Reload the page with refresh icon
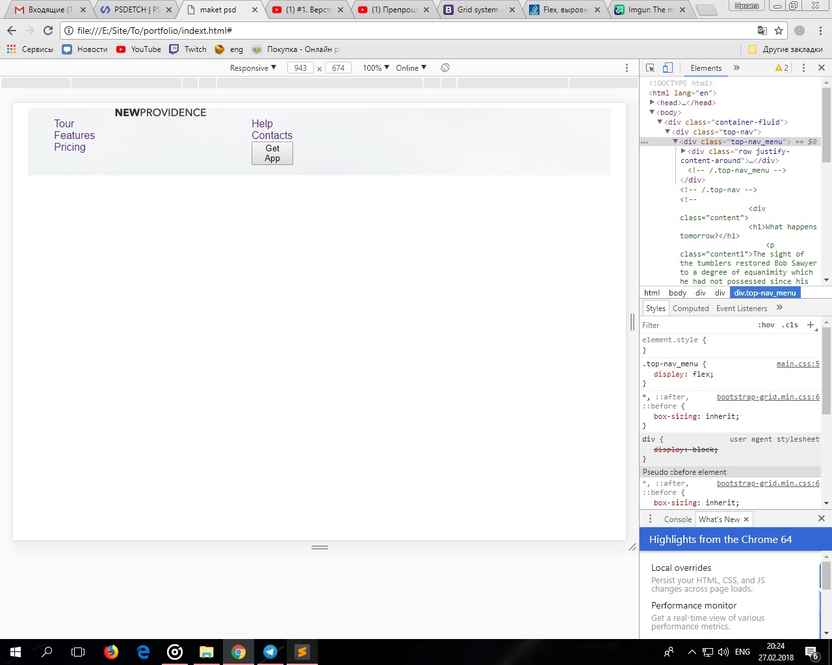 click(x=48, y=31)
